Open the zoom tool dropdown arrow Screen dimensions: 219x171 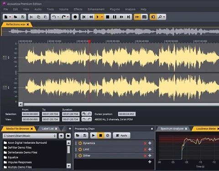(164, 17)
